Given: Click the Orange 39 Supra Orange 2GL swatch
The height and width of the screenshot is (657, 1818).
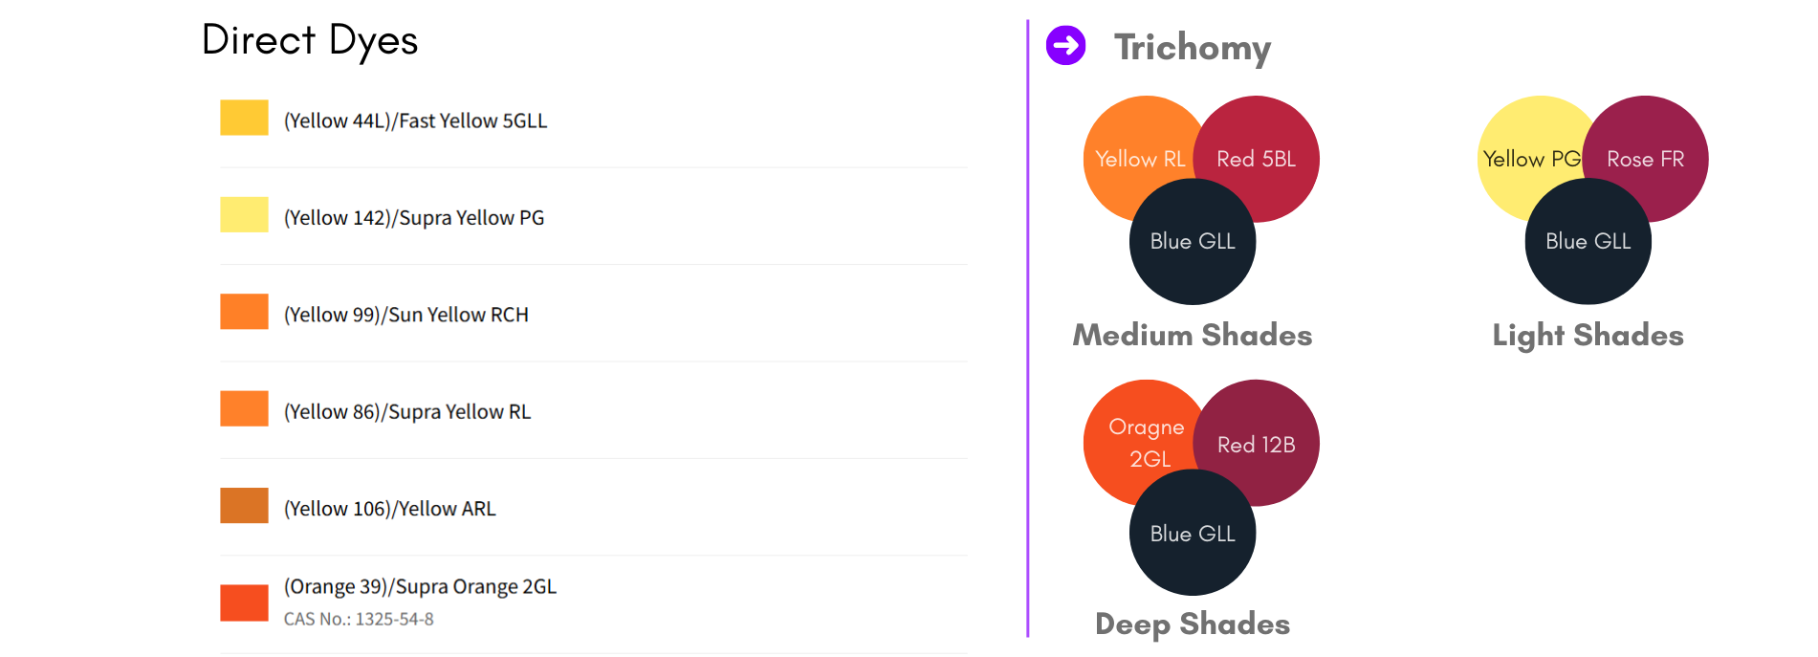Looking at the screenshot, I should 244,602.
